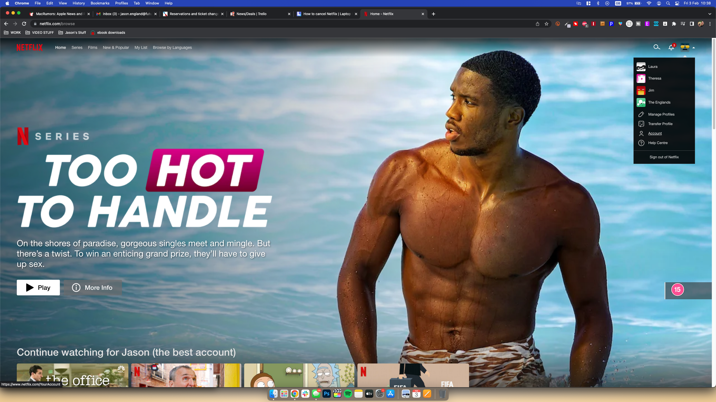This screenshot has height=402, width=716.
Task: Go to Netflix Home nav link
Action: pos(60,47)
